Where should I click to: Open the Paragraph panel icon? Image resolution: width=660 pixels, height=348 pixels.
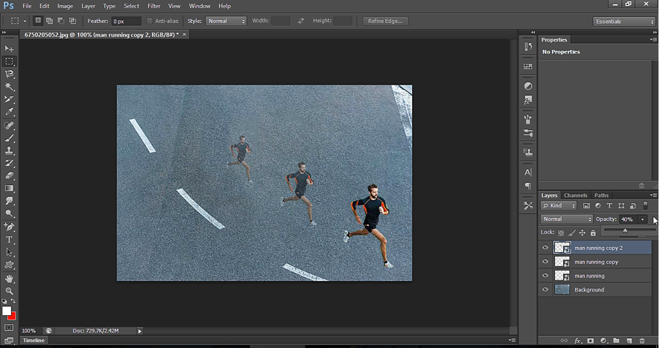pos(528,186)
